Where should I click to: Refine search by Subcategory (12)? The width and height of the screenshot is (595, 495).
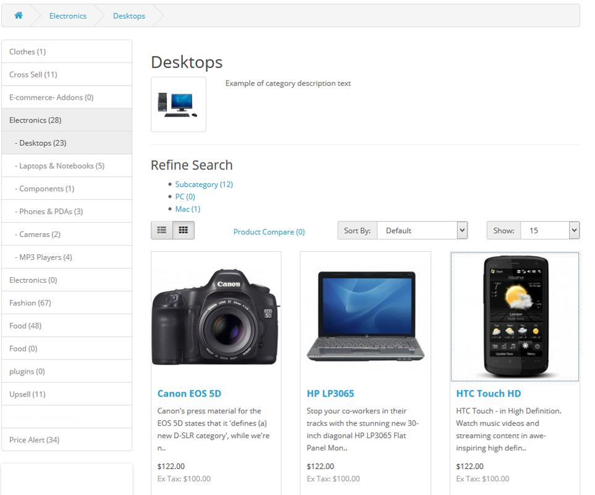pyautogui.click(x=204, y=184)
